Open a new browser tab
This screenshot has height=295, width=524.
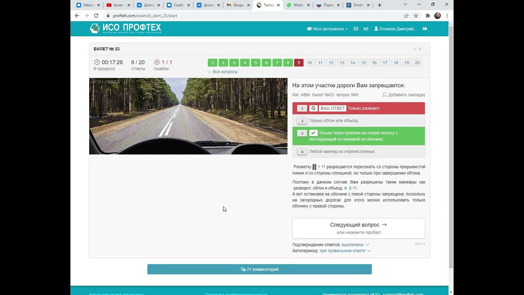tap(379, 5)
